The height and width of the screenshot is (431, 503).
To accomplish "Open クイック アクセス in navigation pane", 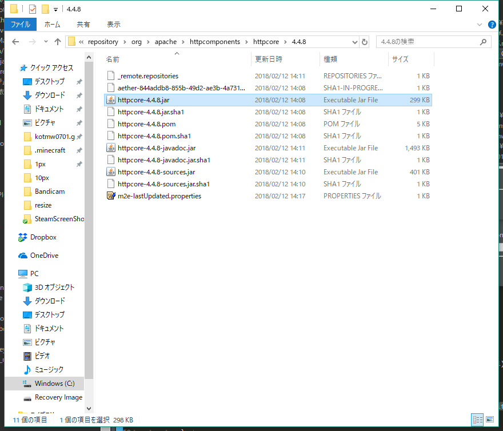I will pos(51,67).
